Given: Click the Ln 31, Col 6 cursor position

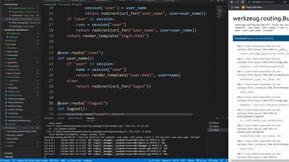Looking at the screenshot, I should (154, 161).
